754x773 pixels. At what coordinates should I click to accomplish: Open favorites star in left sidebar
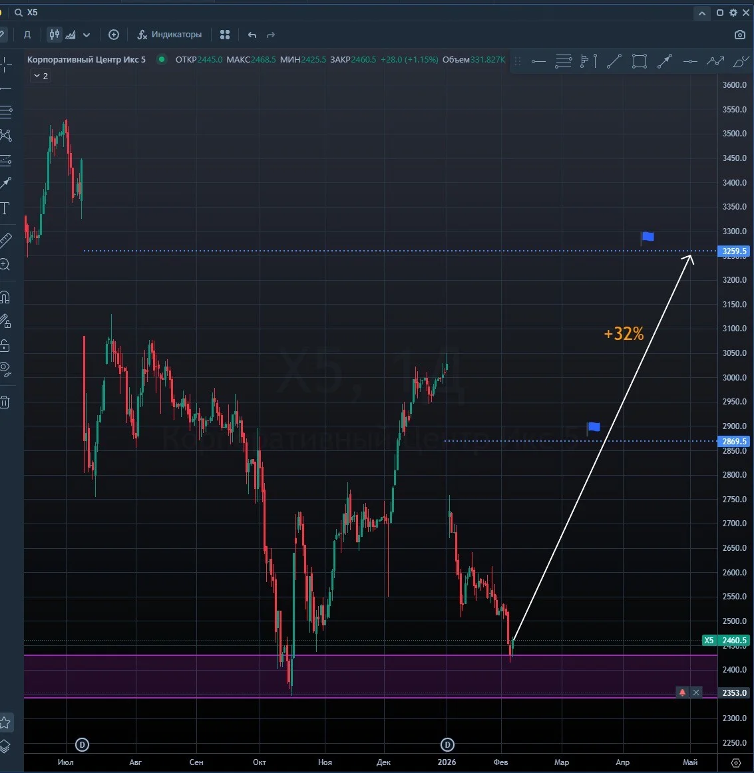(x=5, y=722)
